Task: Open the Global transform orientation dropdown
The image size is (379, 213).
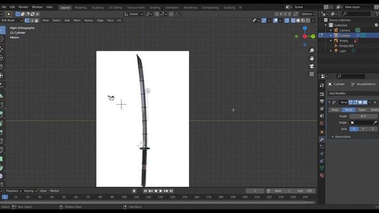Action: pyautogui.click(x=134, y=14)
